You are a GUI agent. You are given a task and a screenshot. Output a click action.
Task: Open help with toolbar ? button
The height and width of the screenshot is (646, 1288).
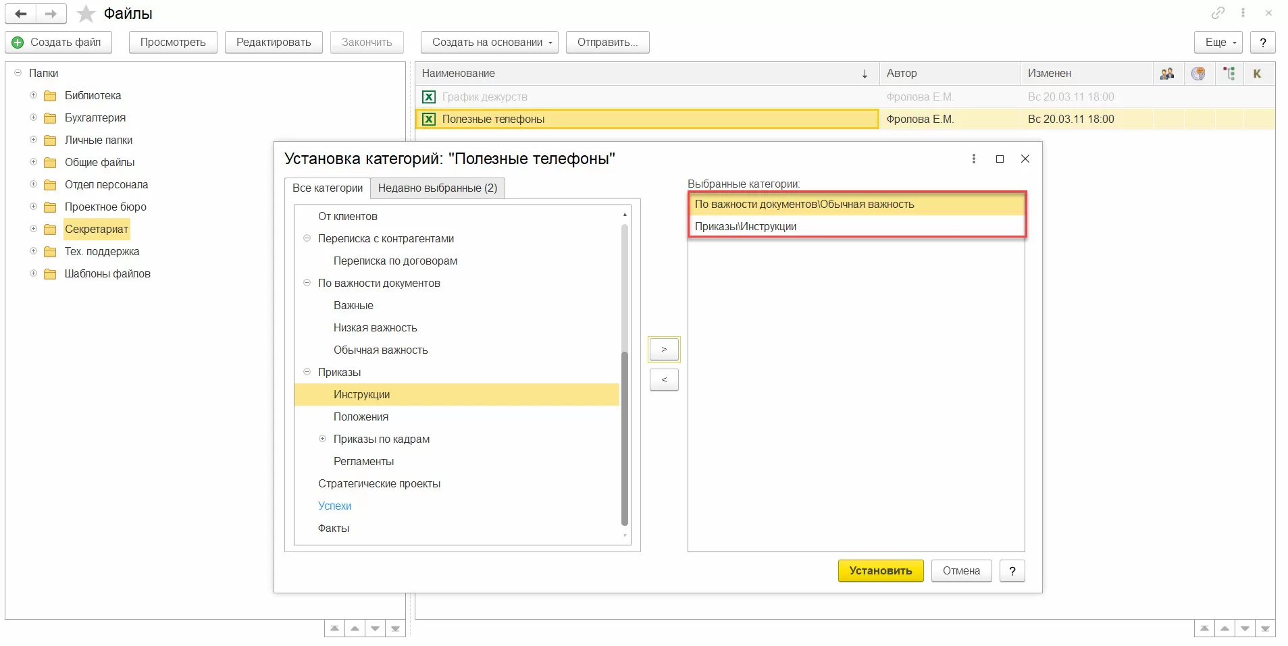click(x=1262, y=42)
